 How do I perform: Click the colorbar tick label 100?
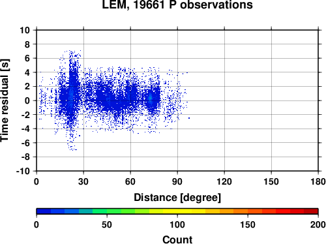pyautogui.click(x=177, y=224)
